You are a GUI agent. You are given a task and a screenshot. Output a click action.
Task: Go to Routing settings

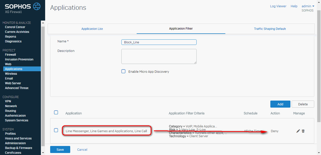pyautogui.click(x=11, y=111)
